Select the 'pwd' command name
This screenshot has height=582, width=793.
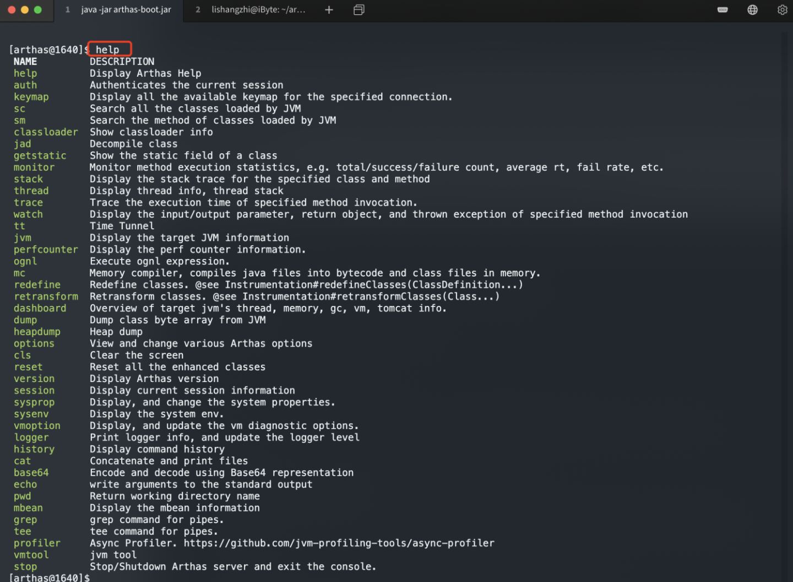click(23, 496)
